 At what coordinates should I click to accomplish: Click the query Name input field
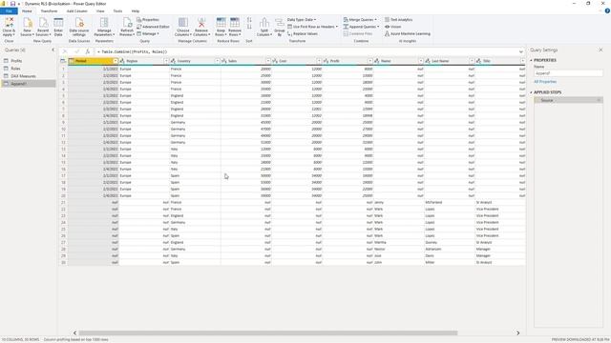tap(568, 73)
